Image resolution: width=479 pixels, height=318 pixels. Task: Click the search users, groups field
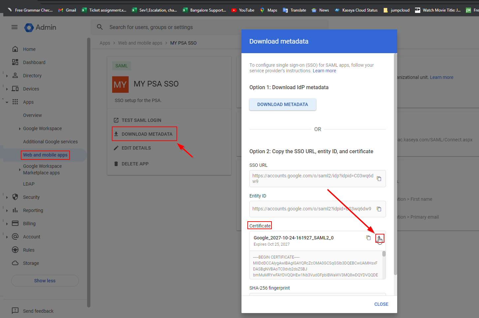click(x=209, y=27)
